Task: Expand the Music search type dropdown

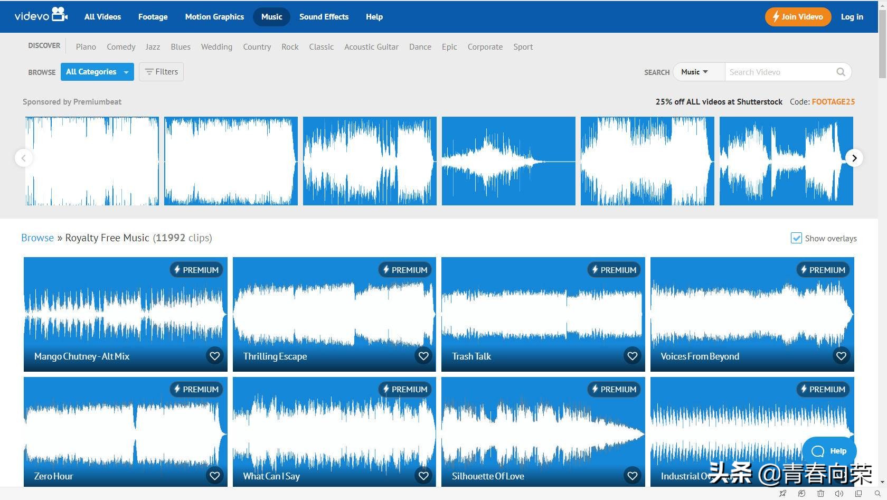Action: pyautogui.click(x=694, y=72)
